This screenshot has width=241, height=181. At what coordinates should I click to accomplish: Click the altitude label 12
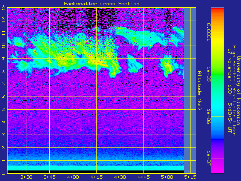point(4,20)
